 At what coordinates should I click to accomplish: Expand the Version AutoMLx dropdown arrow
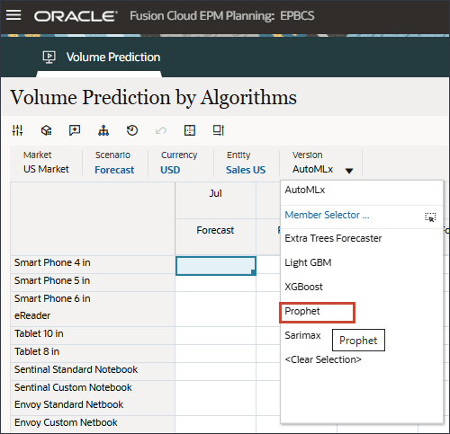pos(349,171)
